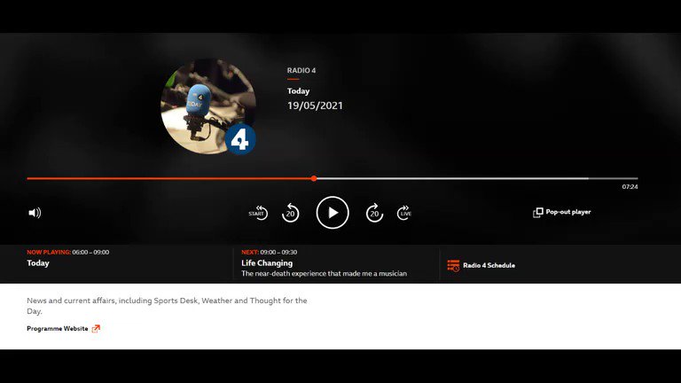Open the Pop-out player
The width and height of the screenshot is (681, 383).
click(x=561, y=212)
